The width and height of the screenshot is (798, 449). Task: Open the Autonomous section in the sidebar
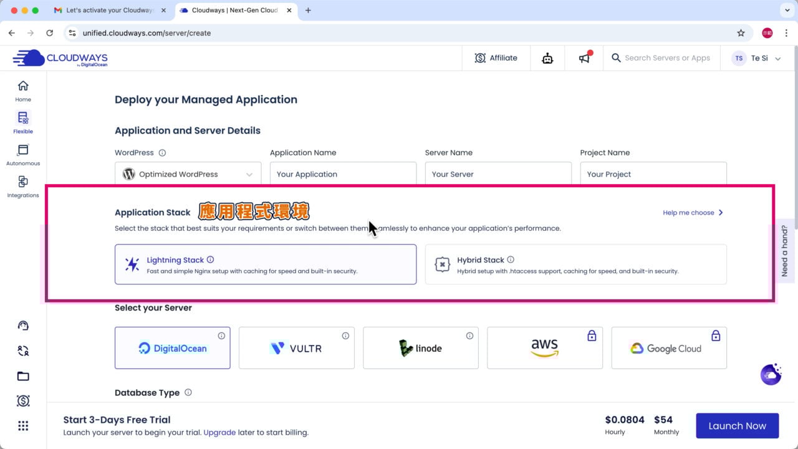click(22, 155)
